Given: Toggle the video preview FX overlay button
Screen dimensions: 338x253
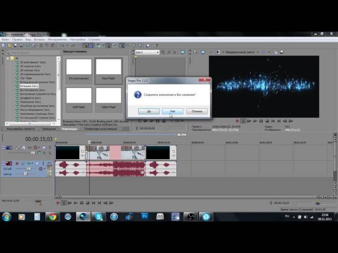Looking at the screenshot, I should tap(211, 52).
